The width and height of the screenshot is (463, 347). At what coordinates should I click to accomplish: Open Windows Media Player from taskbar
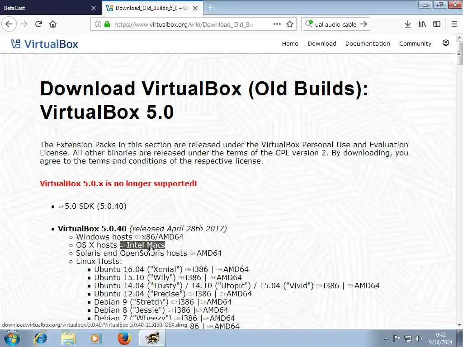coord(96,338)
